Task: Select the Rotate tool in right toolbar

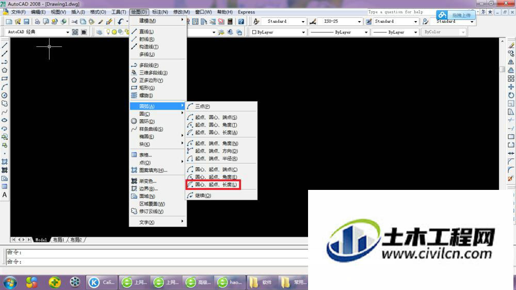Action: tap(511, 95)
